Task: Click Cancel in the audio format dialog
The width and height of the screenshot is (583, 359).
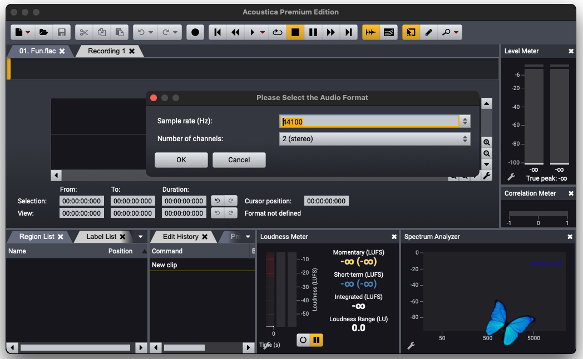Action: click(x=239, y=159)
